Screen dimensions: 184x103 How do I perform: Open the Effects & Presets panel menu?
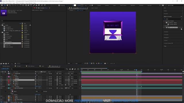pyautogui.click(x=181, y=17)
